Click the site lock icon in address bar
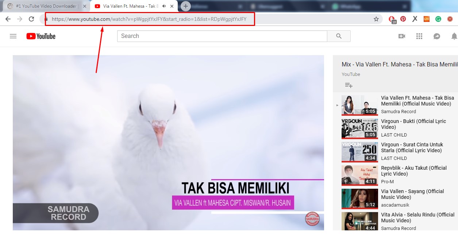Image resolution: width=458 pixels, height=238 pixels. (x=46, y=19)
